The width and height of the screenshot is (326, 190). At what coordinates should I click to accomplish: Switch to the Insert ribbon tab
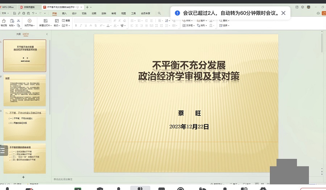click(x=64, y=13)
